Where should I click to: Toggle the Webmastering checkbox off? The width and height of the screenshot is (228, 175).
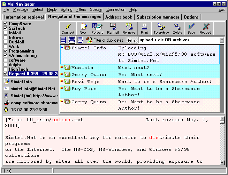click(5, 56)
